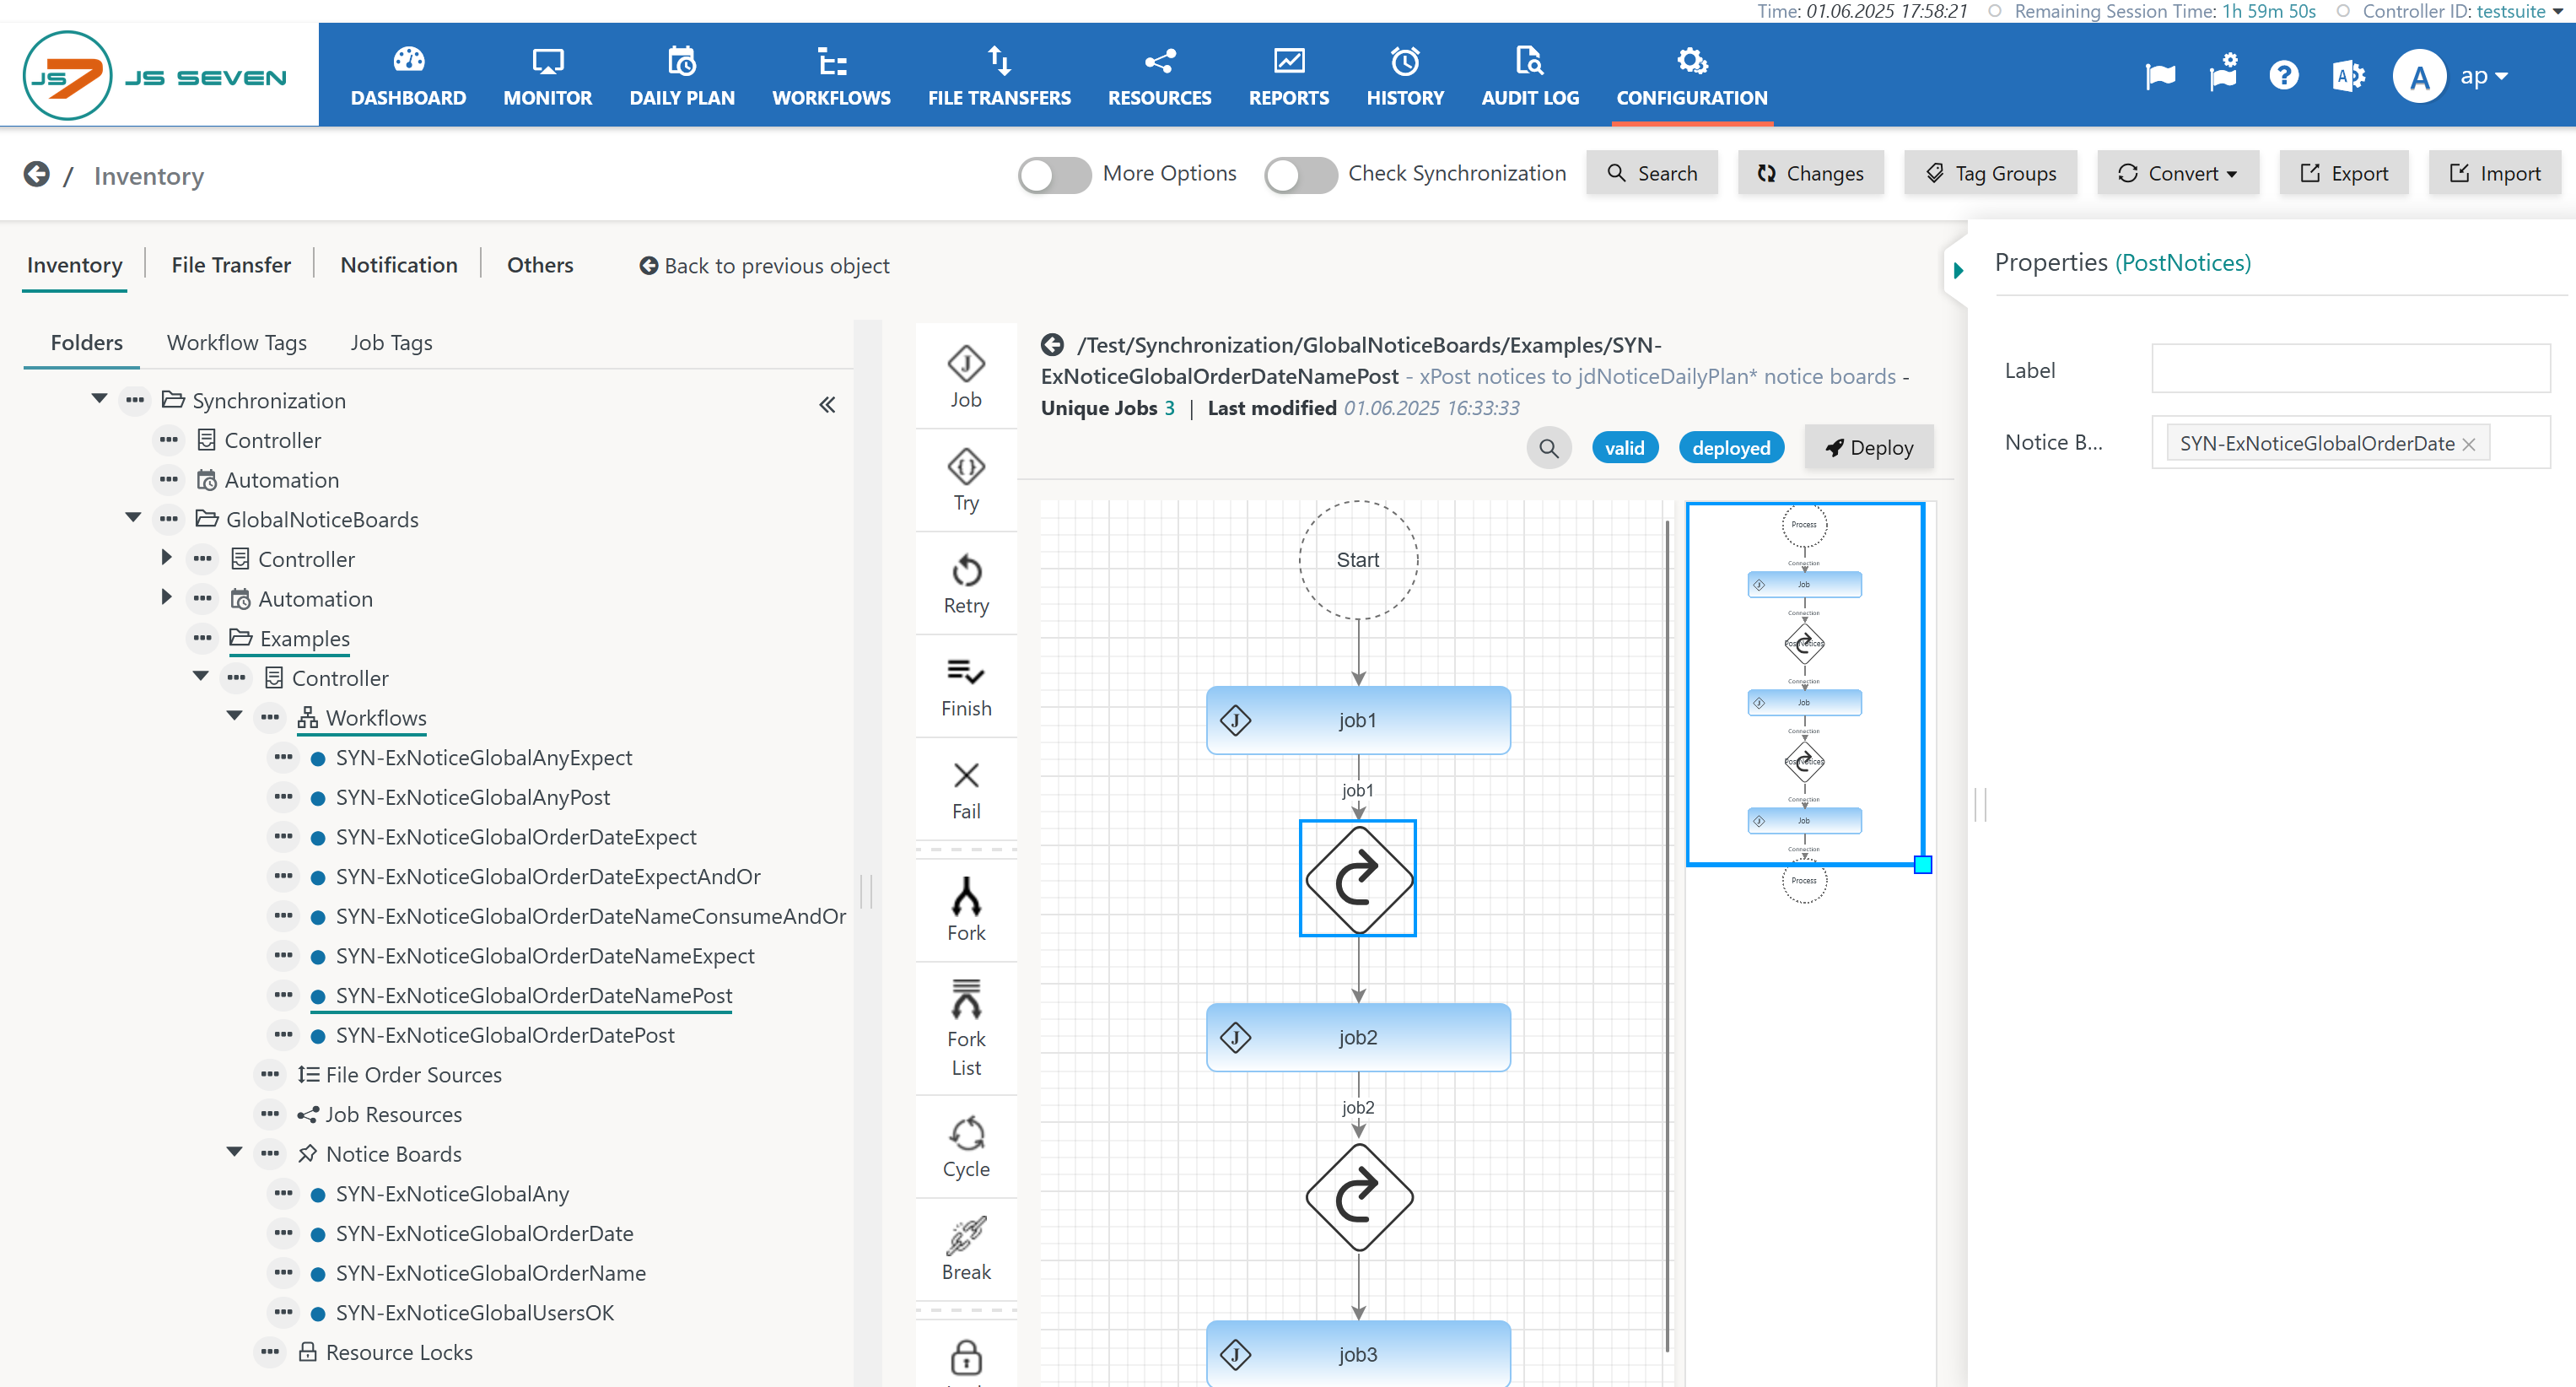Screen dimensions: 2576x1387
Task: Collapse the Synchronization folder
Action: 99,399
